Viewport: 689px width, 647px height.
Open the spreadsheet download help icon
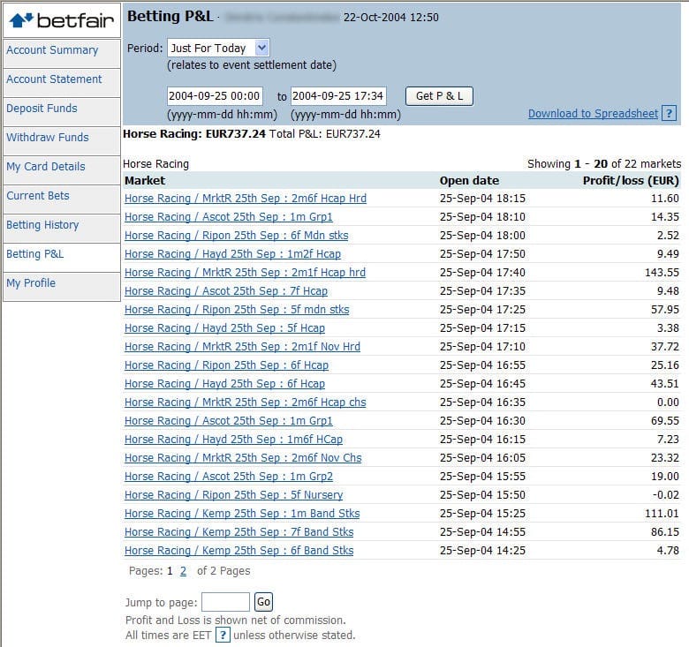pyautogui.click(x=669, y=113)
